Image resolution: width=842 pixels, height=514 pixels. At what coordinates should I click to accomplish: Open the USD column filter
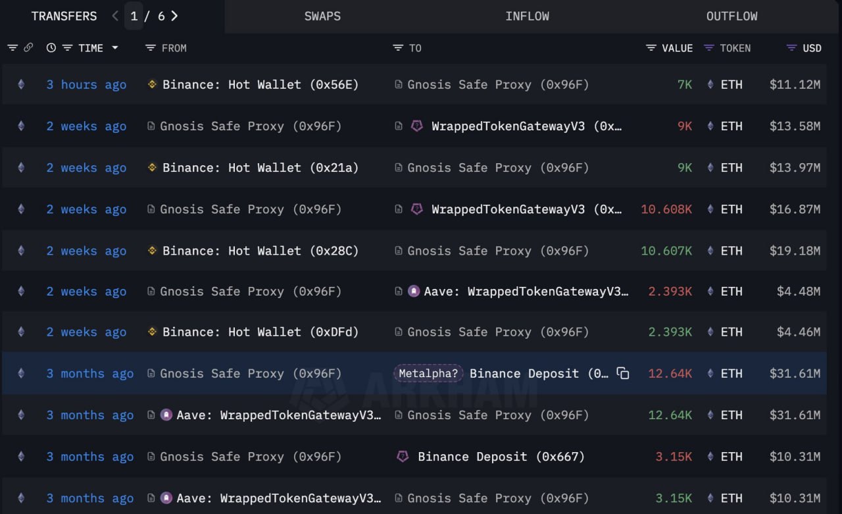click(792, 48)
